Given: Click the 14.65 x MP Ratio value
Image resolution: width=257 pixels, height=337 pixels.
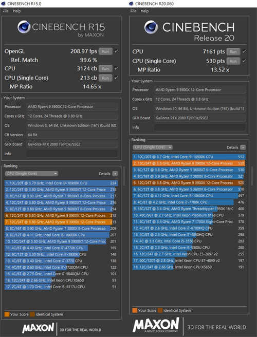Looking at the screenshot, I should [92, 87].
